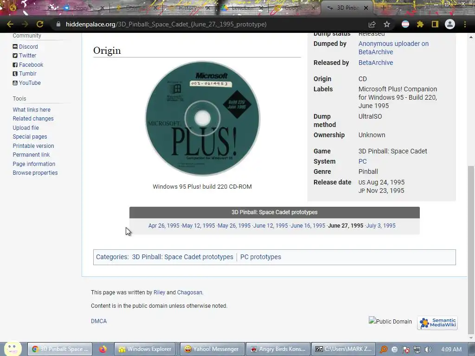Screen dimensions: 475x356
Task: Open the May 12, 1995 prototype
Action: pos(199,226)
